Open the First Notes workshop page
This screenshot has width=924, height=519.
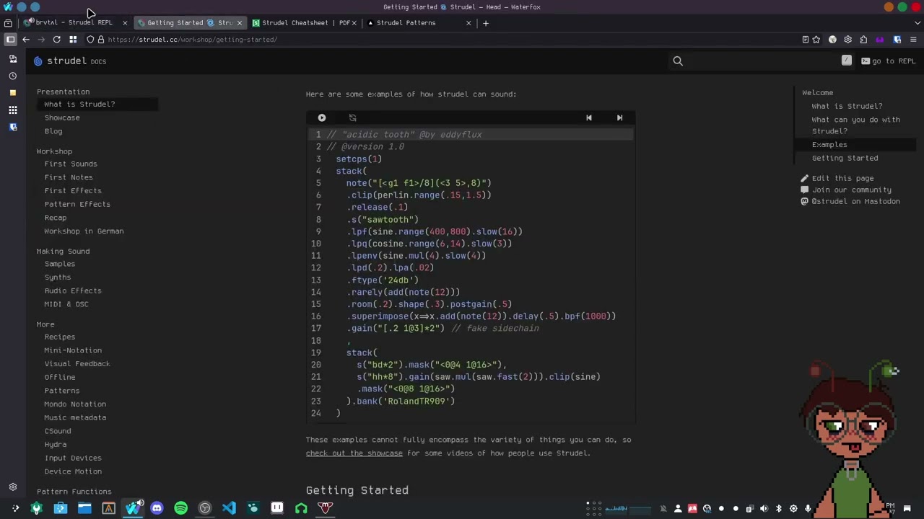(x=69, y=177)
